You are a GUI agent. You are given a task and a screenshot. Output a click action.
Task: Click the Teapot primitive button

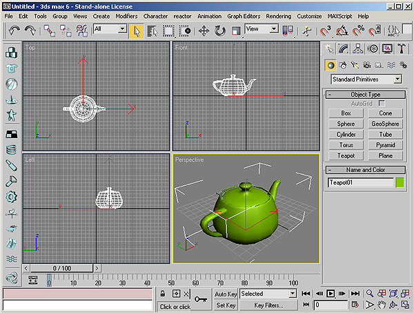346,155
